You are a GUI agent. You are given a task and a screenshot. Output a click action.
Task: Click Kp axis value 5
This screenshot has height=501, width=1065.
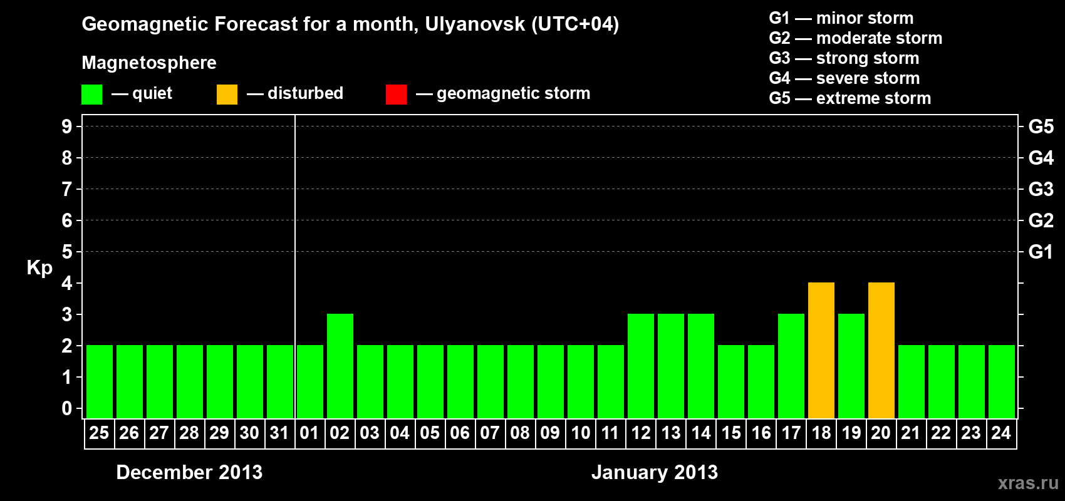pyautogui.click(x=67, y=252)
